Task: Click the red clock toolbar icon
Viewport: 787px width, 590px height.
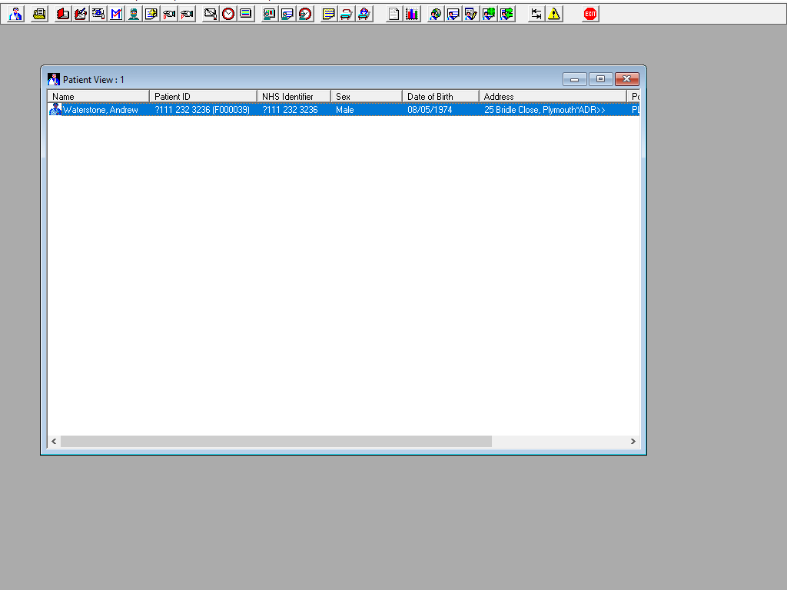Action: click(227, 14)
